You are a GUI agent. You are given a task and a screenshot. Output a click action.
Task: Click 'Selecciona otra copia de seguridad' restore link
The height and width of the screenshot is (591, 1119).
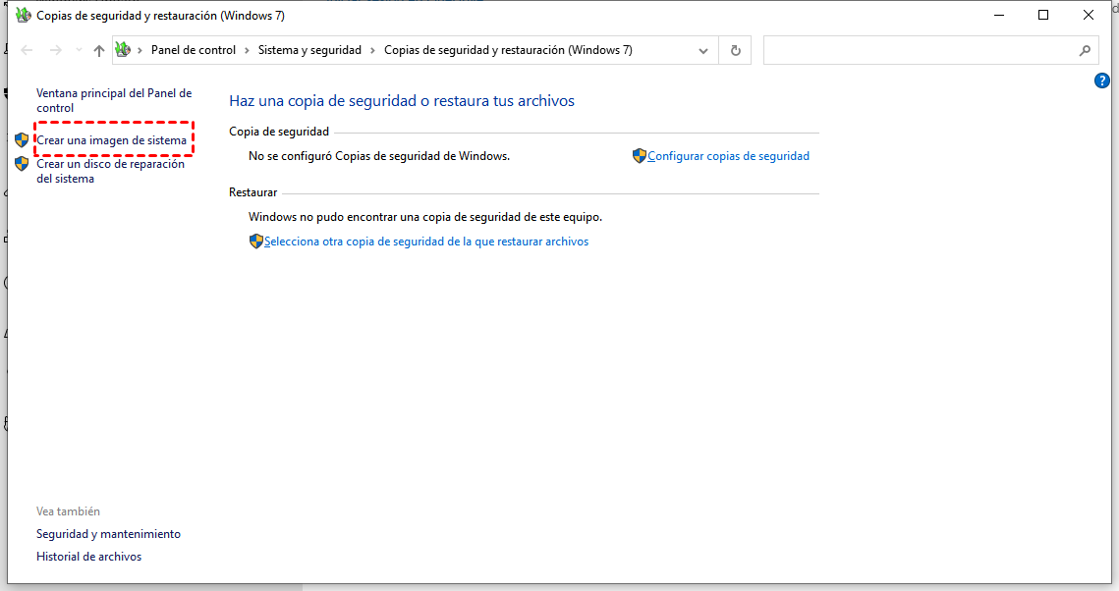pyautogui.click(x=426, y=242)
